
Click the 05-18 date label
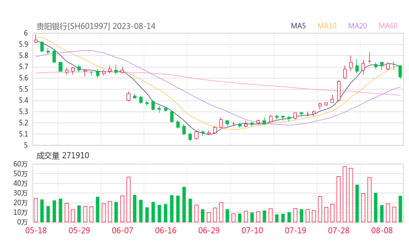click(36, 230)
